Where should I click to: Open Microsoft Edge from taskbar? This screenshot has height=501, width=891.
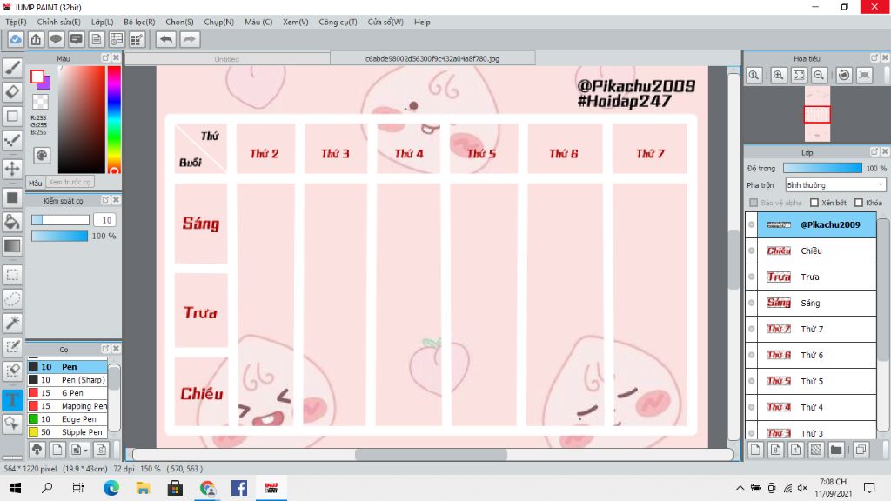pyautogui.click(x=111, y=488)
